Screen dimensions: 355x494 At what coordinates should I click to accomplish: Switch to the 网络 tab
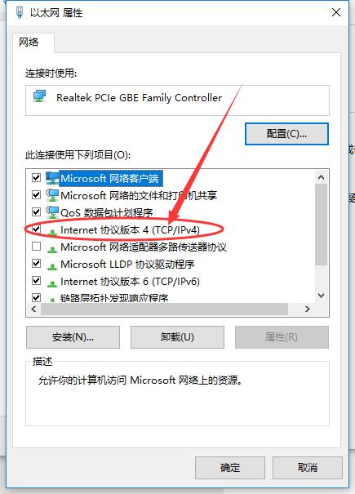tap(29, 42)
